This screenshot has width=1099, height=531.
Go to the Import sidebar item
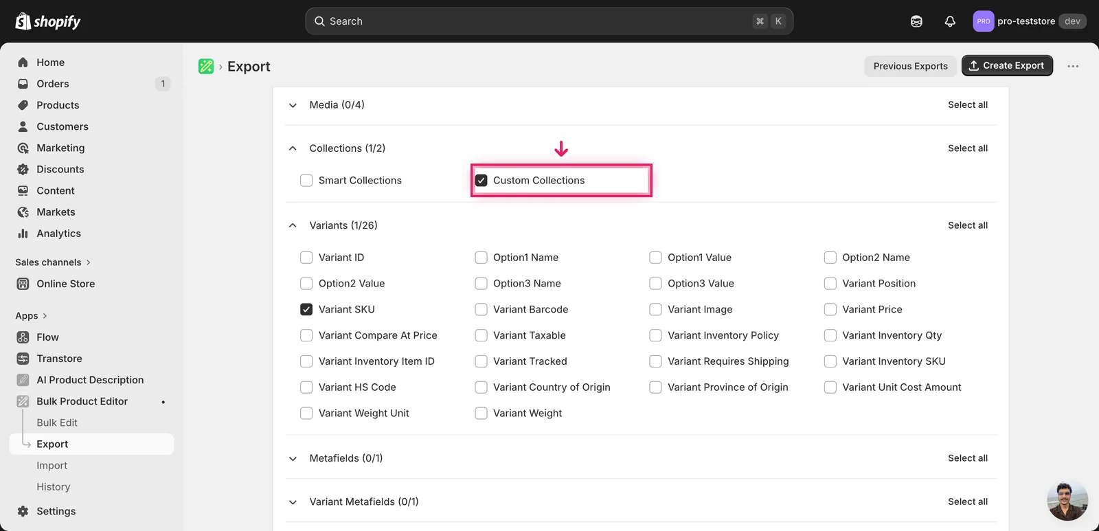pyautogui.click(x=52, y=465)
